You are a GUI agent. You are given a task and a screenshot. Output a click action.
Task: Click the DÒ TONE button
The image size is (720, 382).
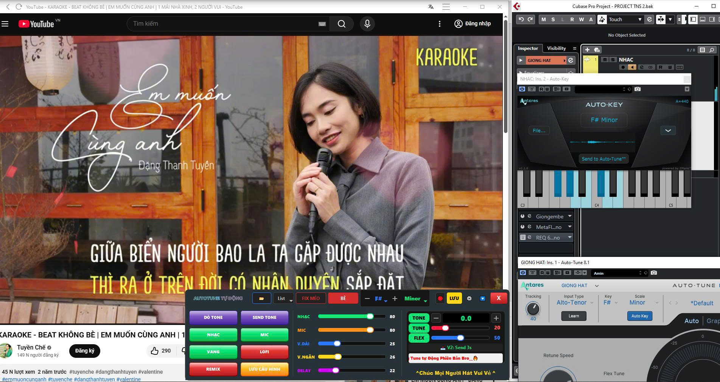[213, 317]
